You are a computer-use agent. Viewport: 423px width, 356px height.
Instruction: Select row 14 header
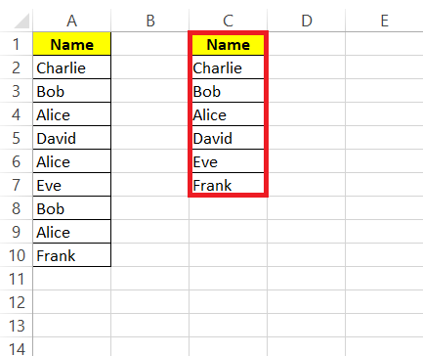(x=17, y=347)
